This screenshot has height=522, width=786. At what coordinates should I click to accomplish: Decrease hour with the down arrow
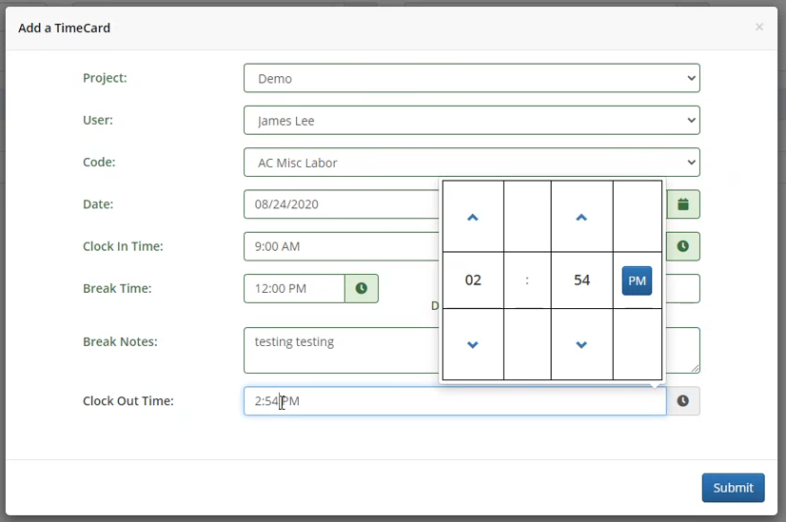(x=473, y=344)
